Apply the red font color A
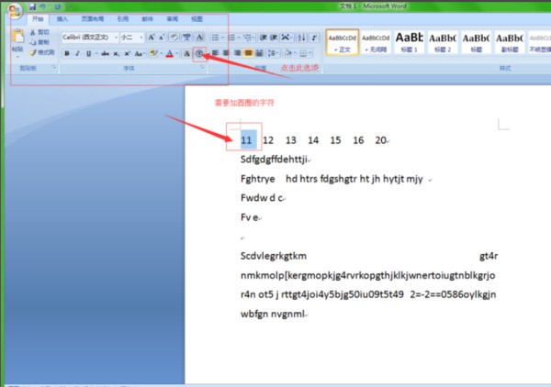The width and height of the screenshot is (551, 387). click(169, 53)
